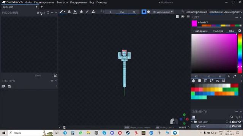Open the color panel settings gear
Image resolution: width=243 pixels, height=136 pixels.
(240, 31)
